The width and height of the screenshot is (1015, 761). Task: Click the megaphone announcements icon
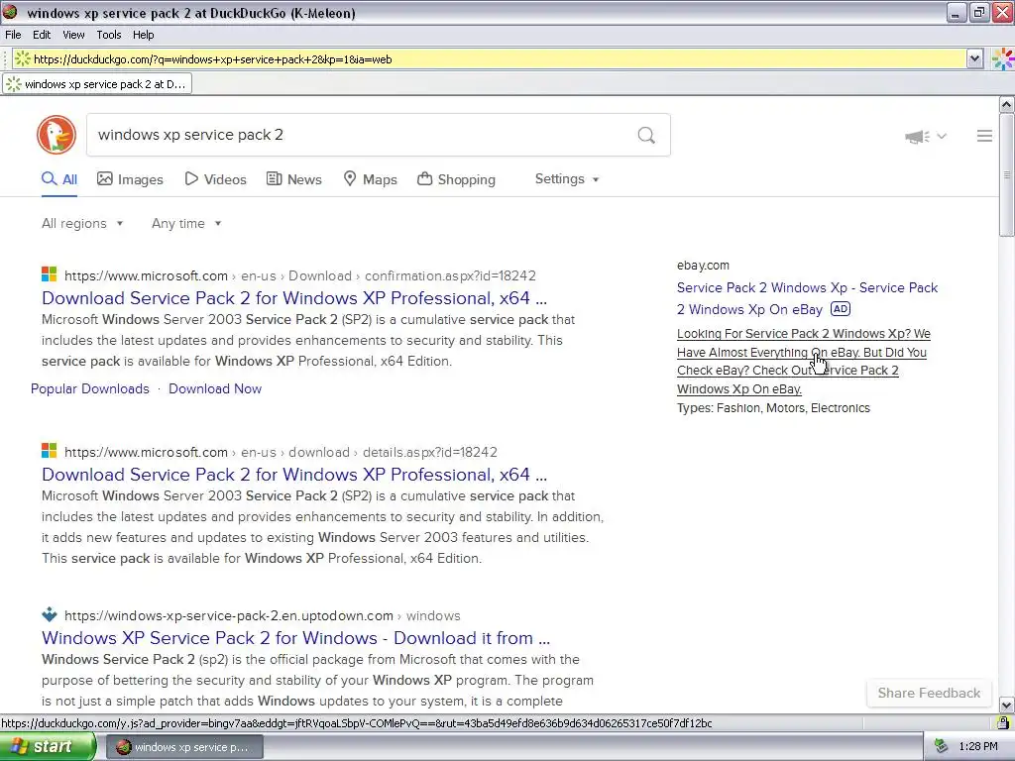pos(917,137)
